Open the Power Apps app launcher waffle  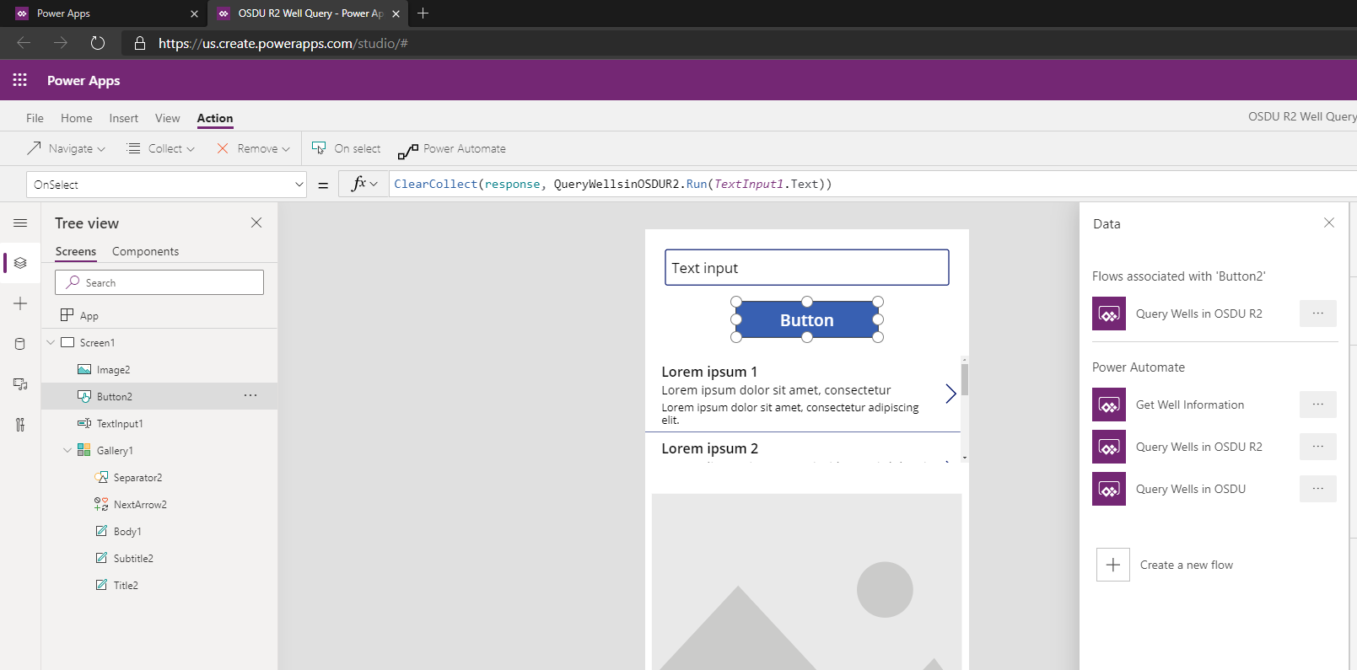pos(19,80)
